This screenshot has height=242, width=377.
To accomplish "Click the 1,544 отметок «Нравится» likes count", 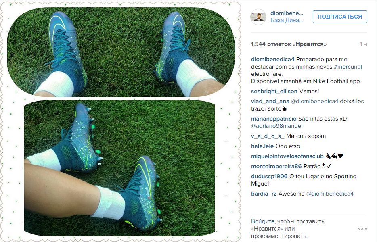I will [289, 44].
